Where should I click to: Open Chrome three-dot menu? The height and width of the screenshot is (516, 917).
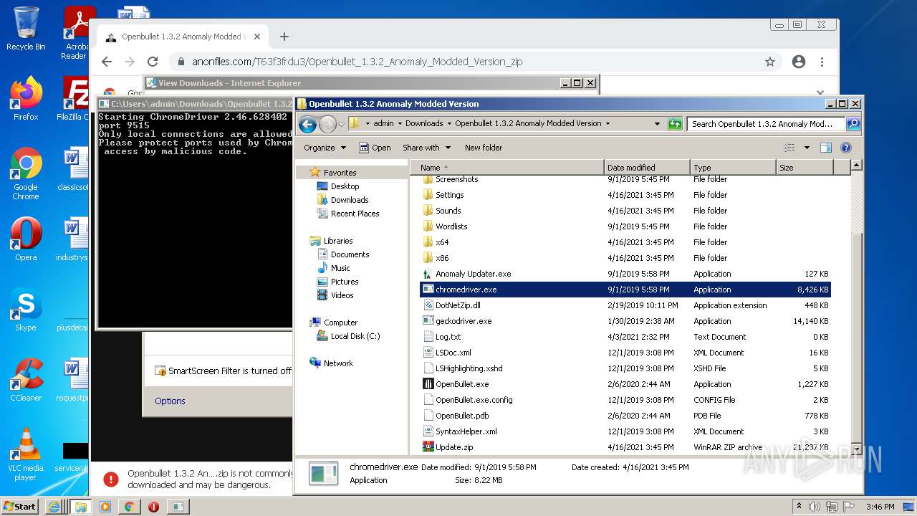pos(822,62)
